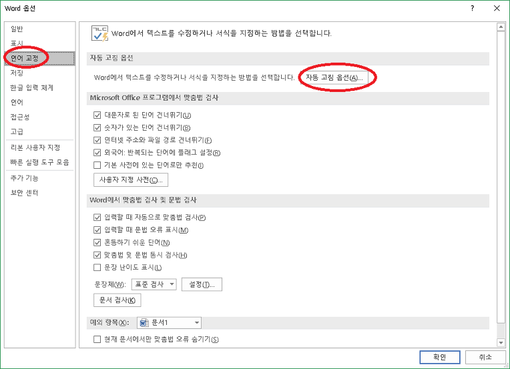Open 빠른 실행 도구 모음 settings
The height and width of the screenshot is (369, 510).
tap(39, 162)
